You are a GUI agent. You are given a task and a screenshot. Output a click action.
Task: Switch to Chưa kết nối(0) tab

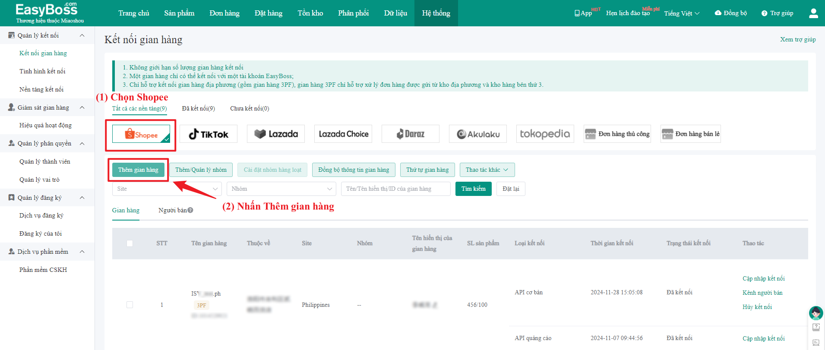coord(250,108)
